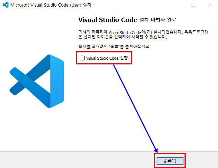Click the disabled maximize button
Viewport: 218px width, 168px height.
193,5
